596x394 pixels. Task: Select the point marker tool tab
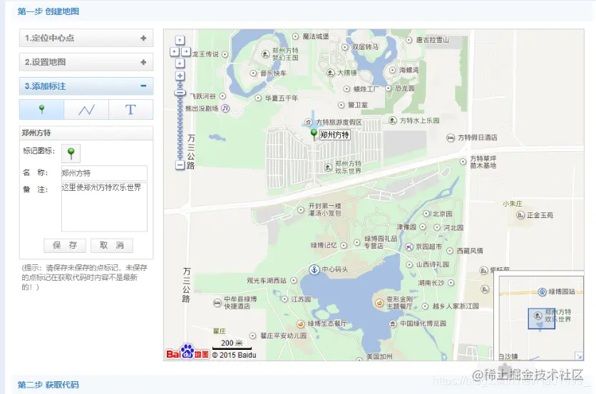(42, 110)
